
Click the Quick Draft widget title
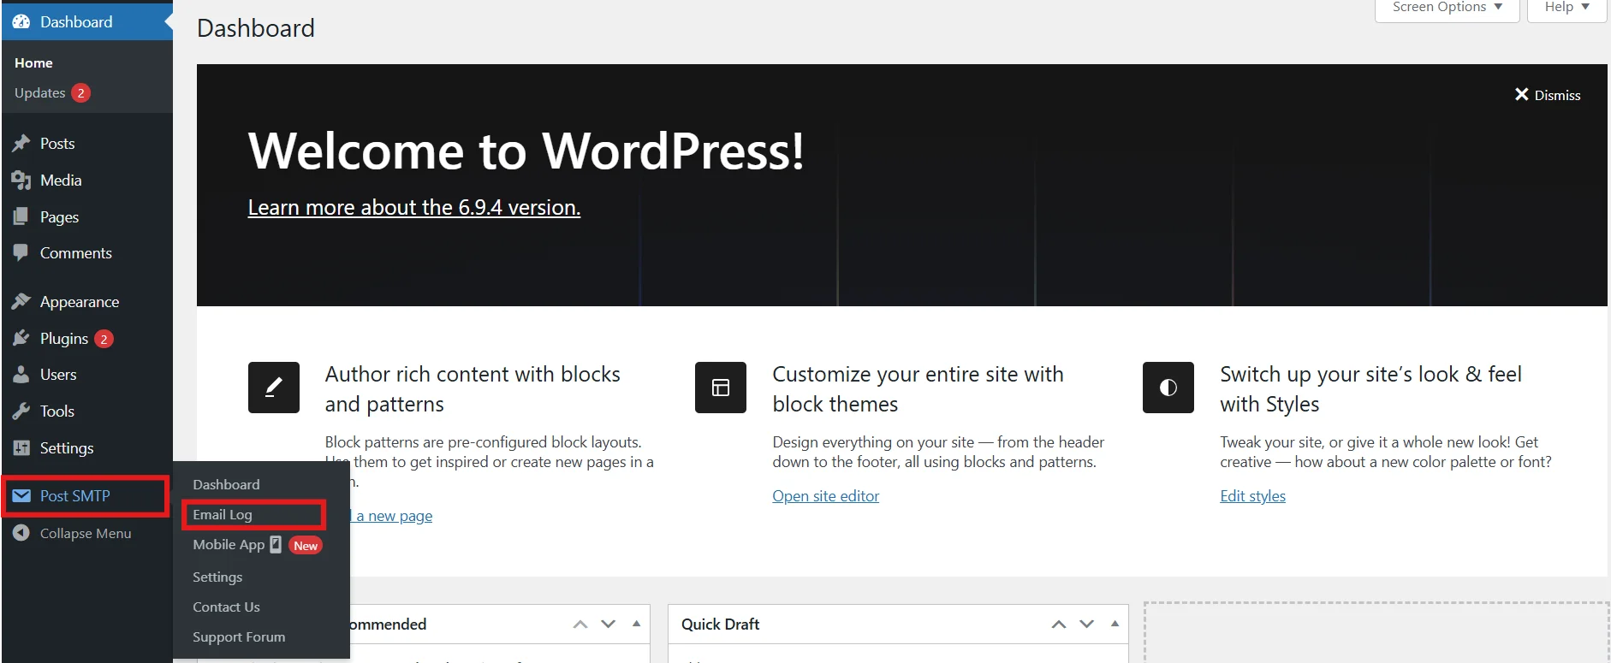(721, 625)
